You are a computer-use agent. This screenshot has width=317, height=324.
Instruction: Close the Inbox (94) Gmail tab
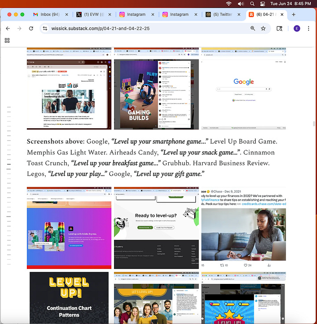tap(66, 15)
